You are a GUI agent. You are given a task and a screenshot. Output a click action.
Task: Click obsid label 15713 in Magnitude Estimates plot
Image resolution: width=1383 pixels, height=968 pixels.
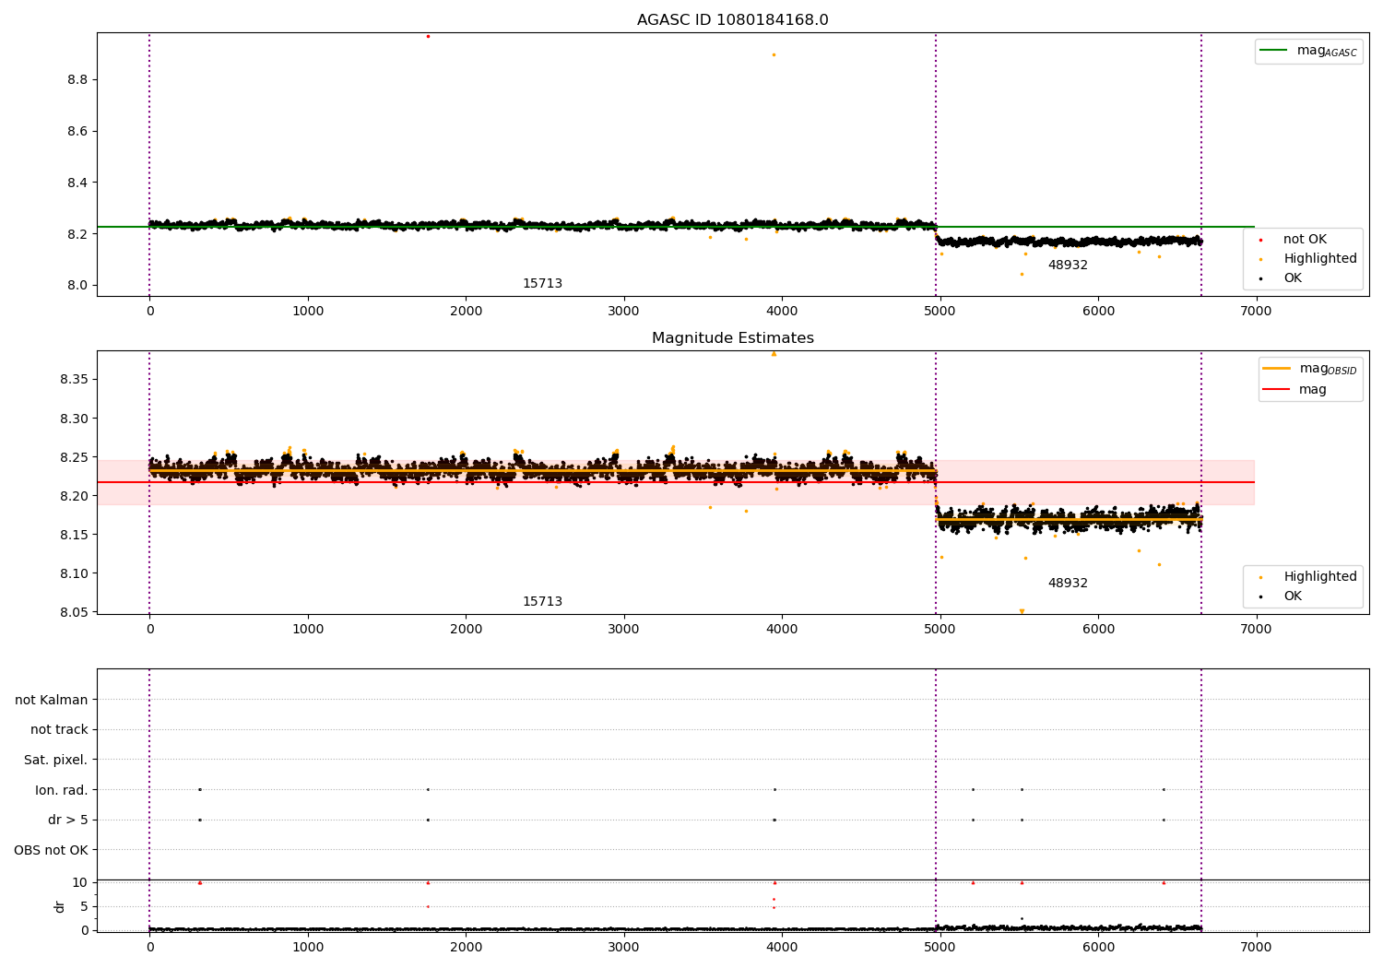click(542, 602)
